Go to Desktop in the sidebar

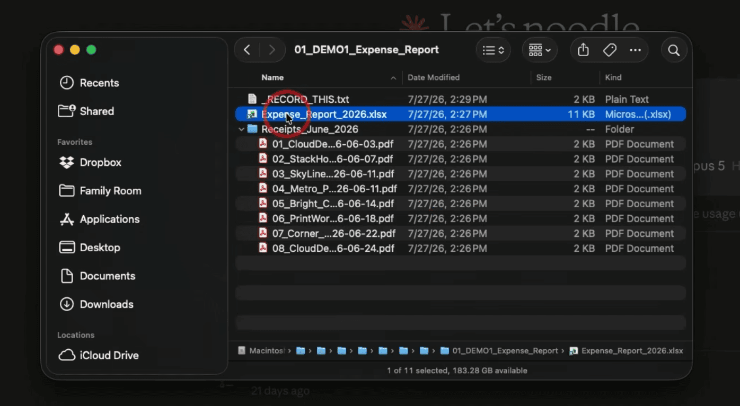tap(90, 248)
